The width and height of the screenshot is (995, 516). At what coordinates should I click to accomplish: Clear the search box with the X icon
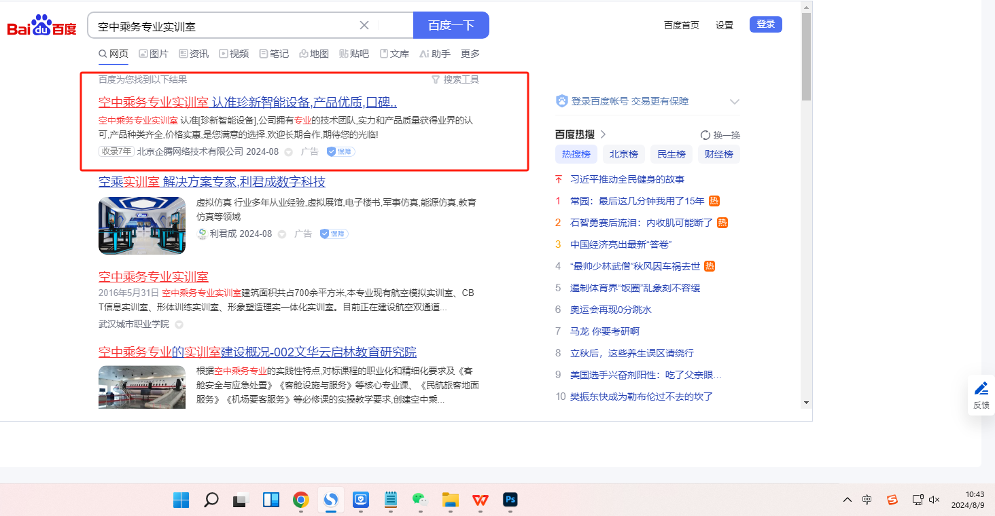(x=364, y=25)
